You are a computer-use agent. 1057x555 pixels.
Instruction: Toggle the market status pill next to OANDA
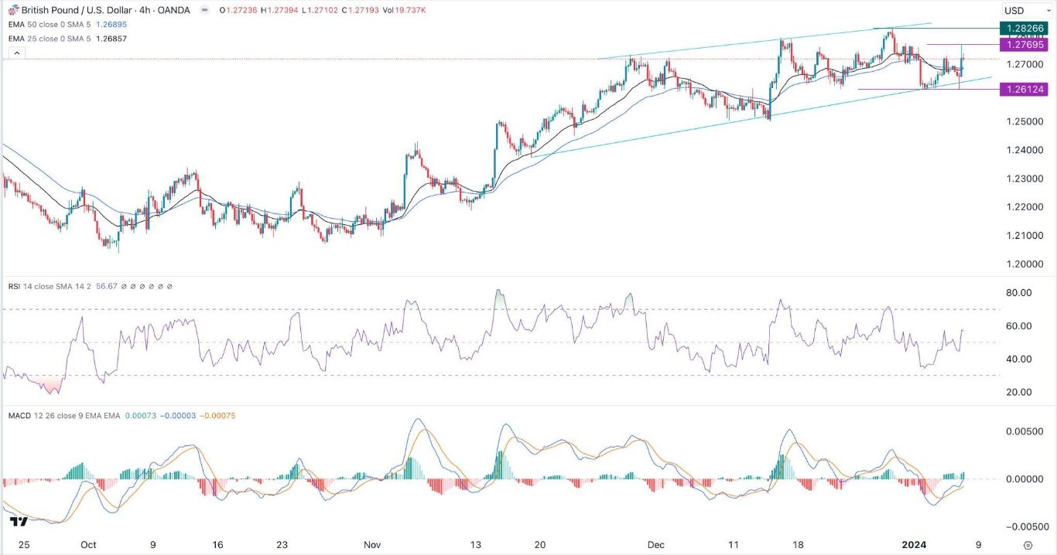click(x=204, y=10)
